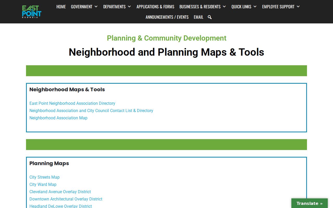The height and width of the screenshot is (208, 333).
Task: Click the East Point Georgia logo
Action: (32, 12)
